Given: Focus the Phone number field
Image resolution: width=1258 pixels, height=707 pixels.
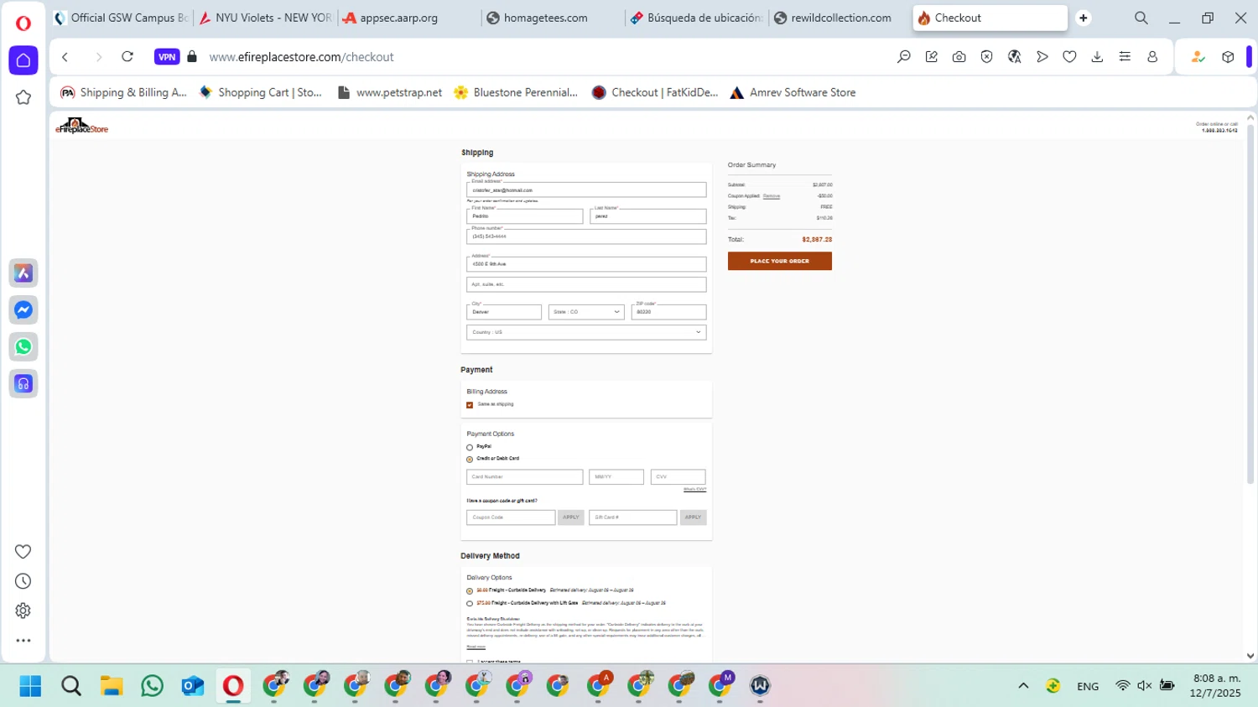Looking at the screenshot, I should pyautogui.click(x=586, y=237).
